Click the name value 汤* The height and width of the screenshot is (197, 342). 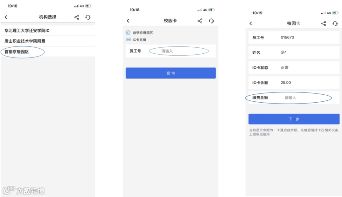(283, 52)
